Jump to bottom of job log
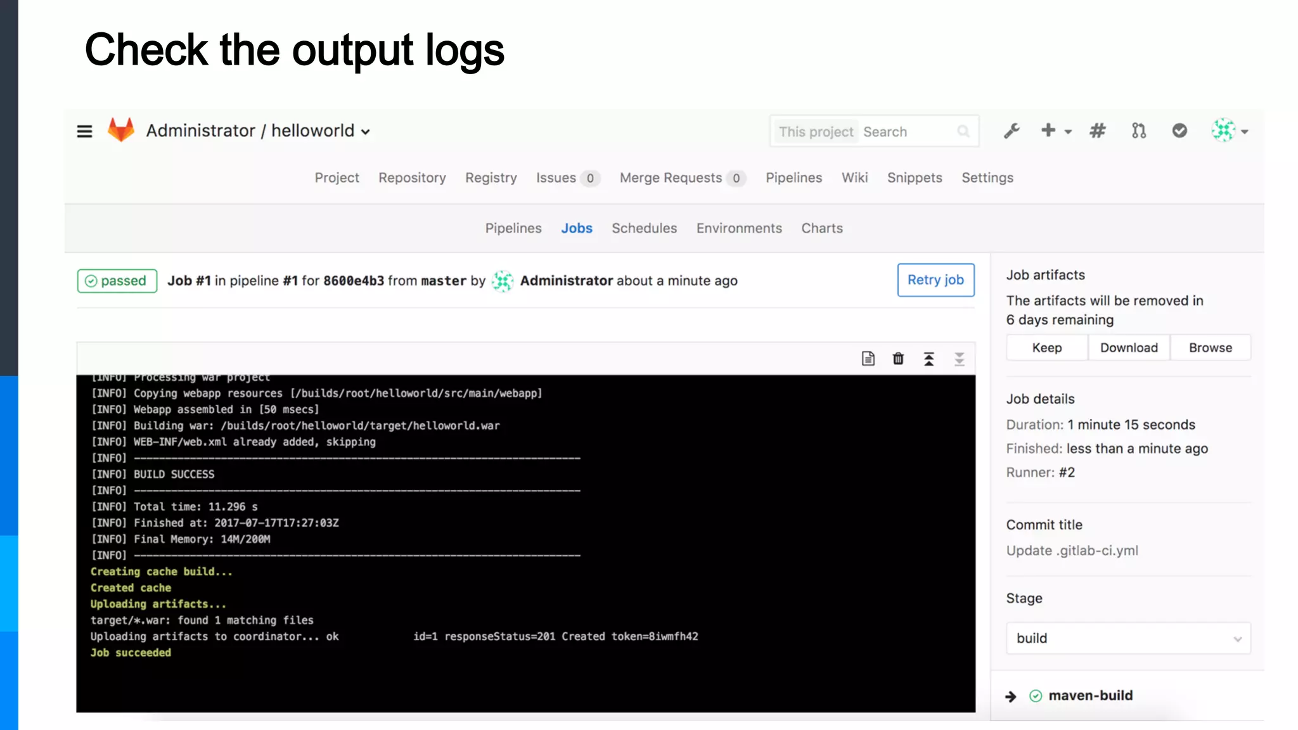 click(x=960, y=359)
